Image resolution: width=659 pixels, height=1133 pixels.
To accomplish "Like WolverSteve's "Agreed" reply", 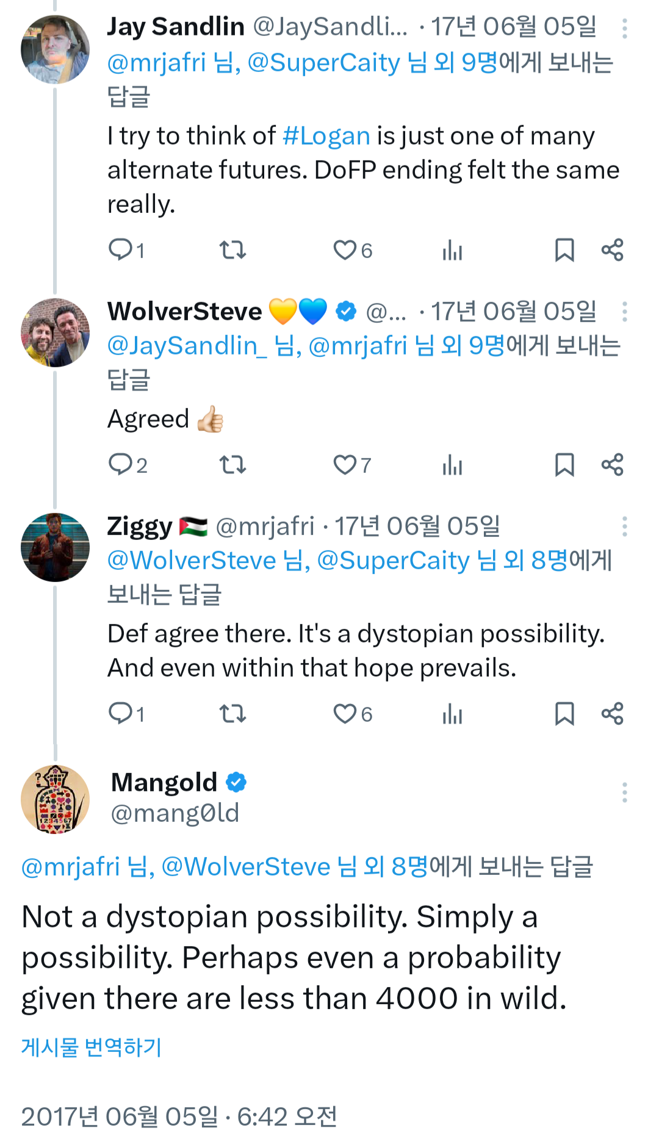I will click(345, 466).
